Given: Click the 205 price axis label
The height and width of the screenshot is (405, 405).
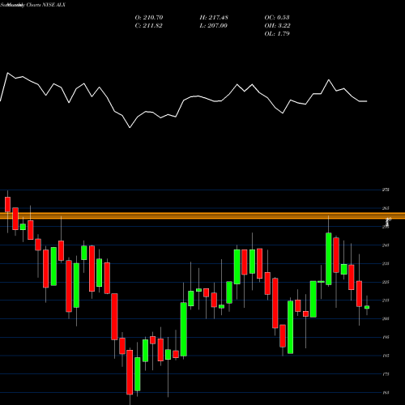Looking at the screenshot, I should pyautogui.click(x=386, y=318).
